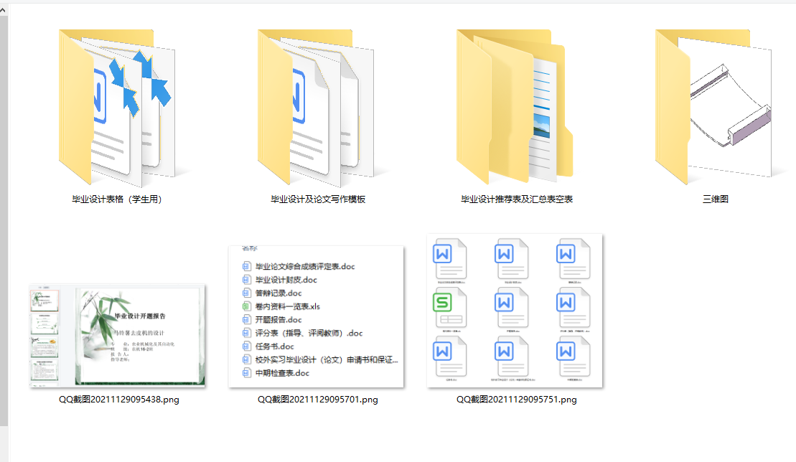Click the label 毕业设计推荐表及汇总表空表
The width and height of the screenshot is (796, 462).
coord(517,199)
